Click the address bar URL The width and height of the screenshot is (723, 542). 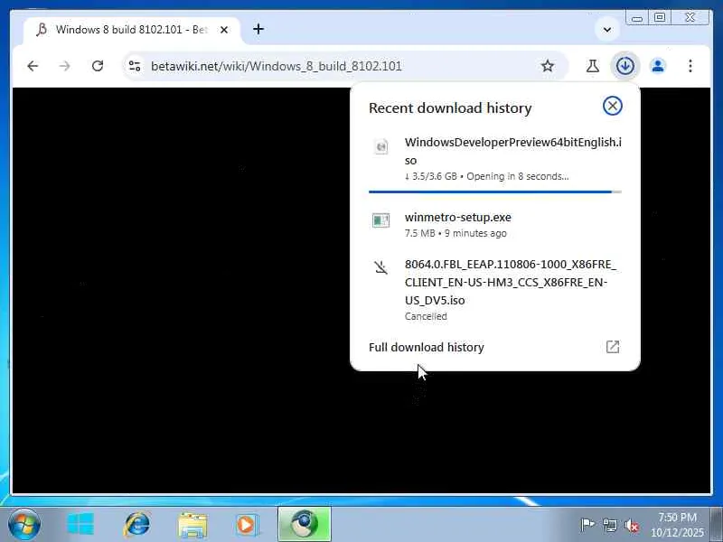pos(277,66)
